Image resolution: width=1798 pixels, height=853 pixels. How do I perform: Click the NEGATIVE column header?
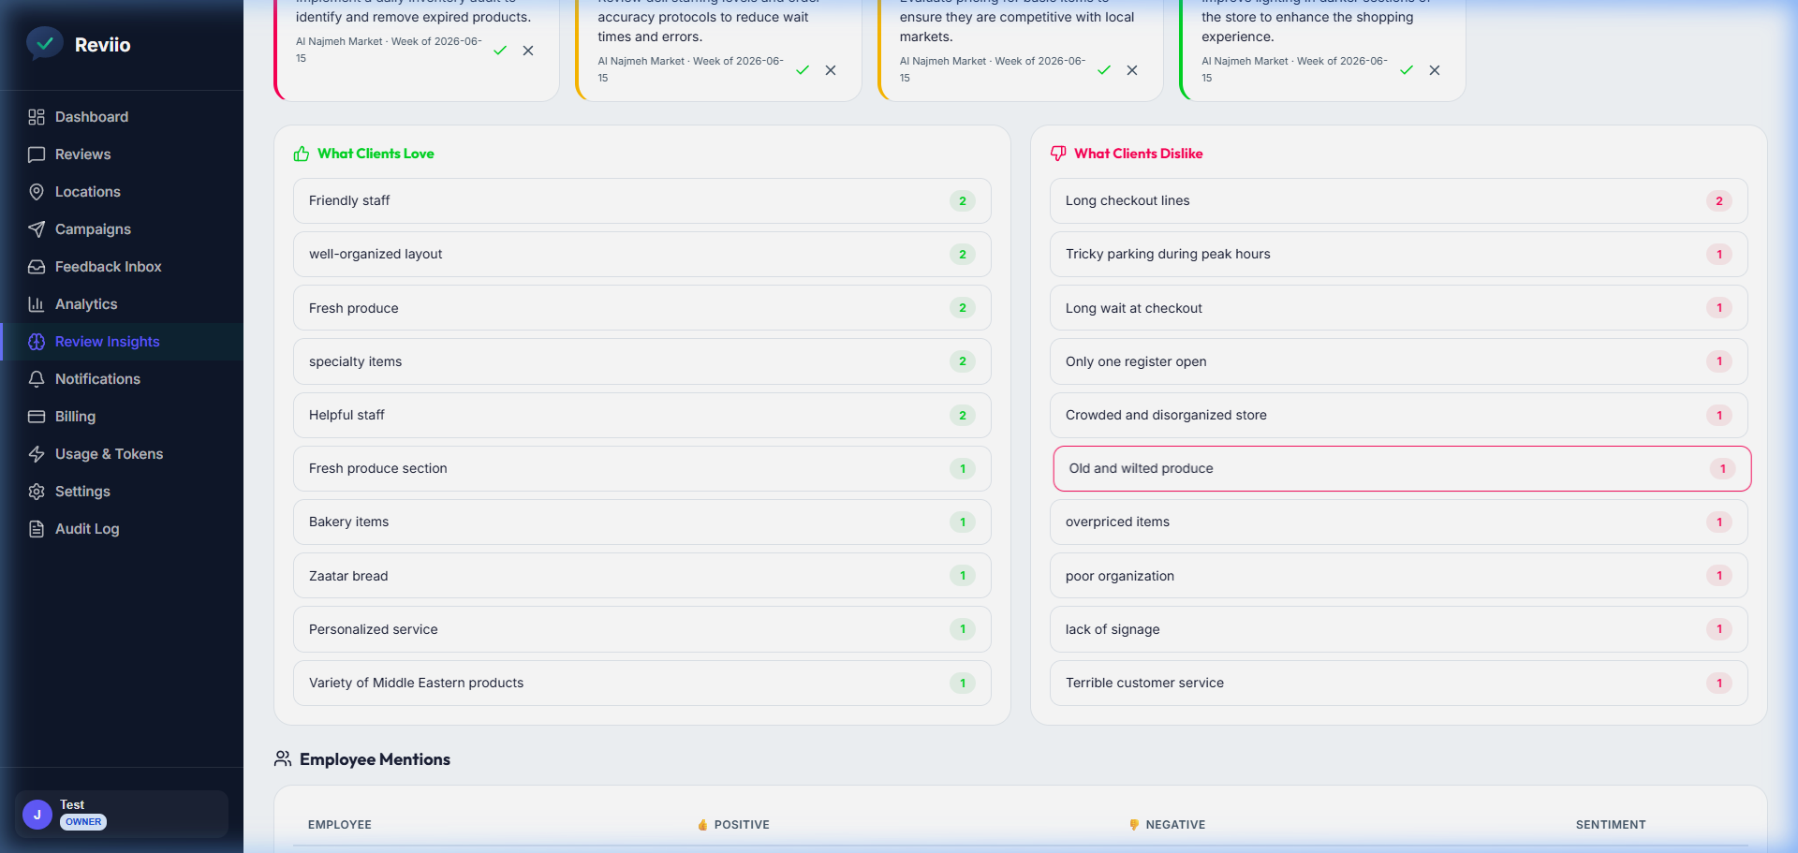[x=1167, y=825]
